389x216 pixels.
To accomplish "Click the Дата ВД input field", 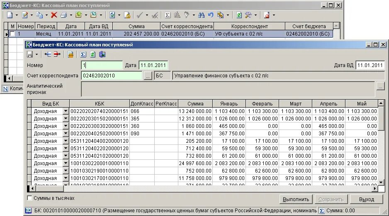I will [x=370, y=65].
